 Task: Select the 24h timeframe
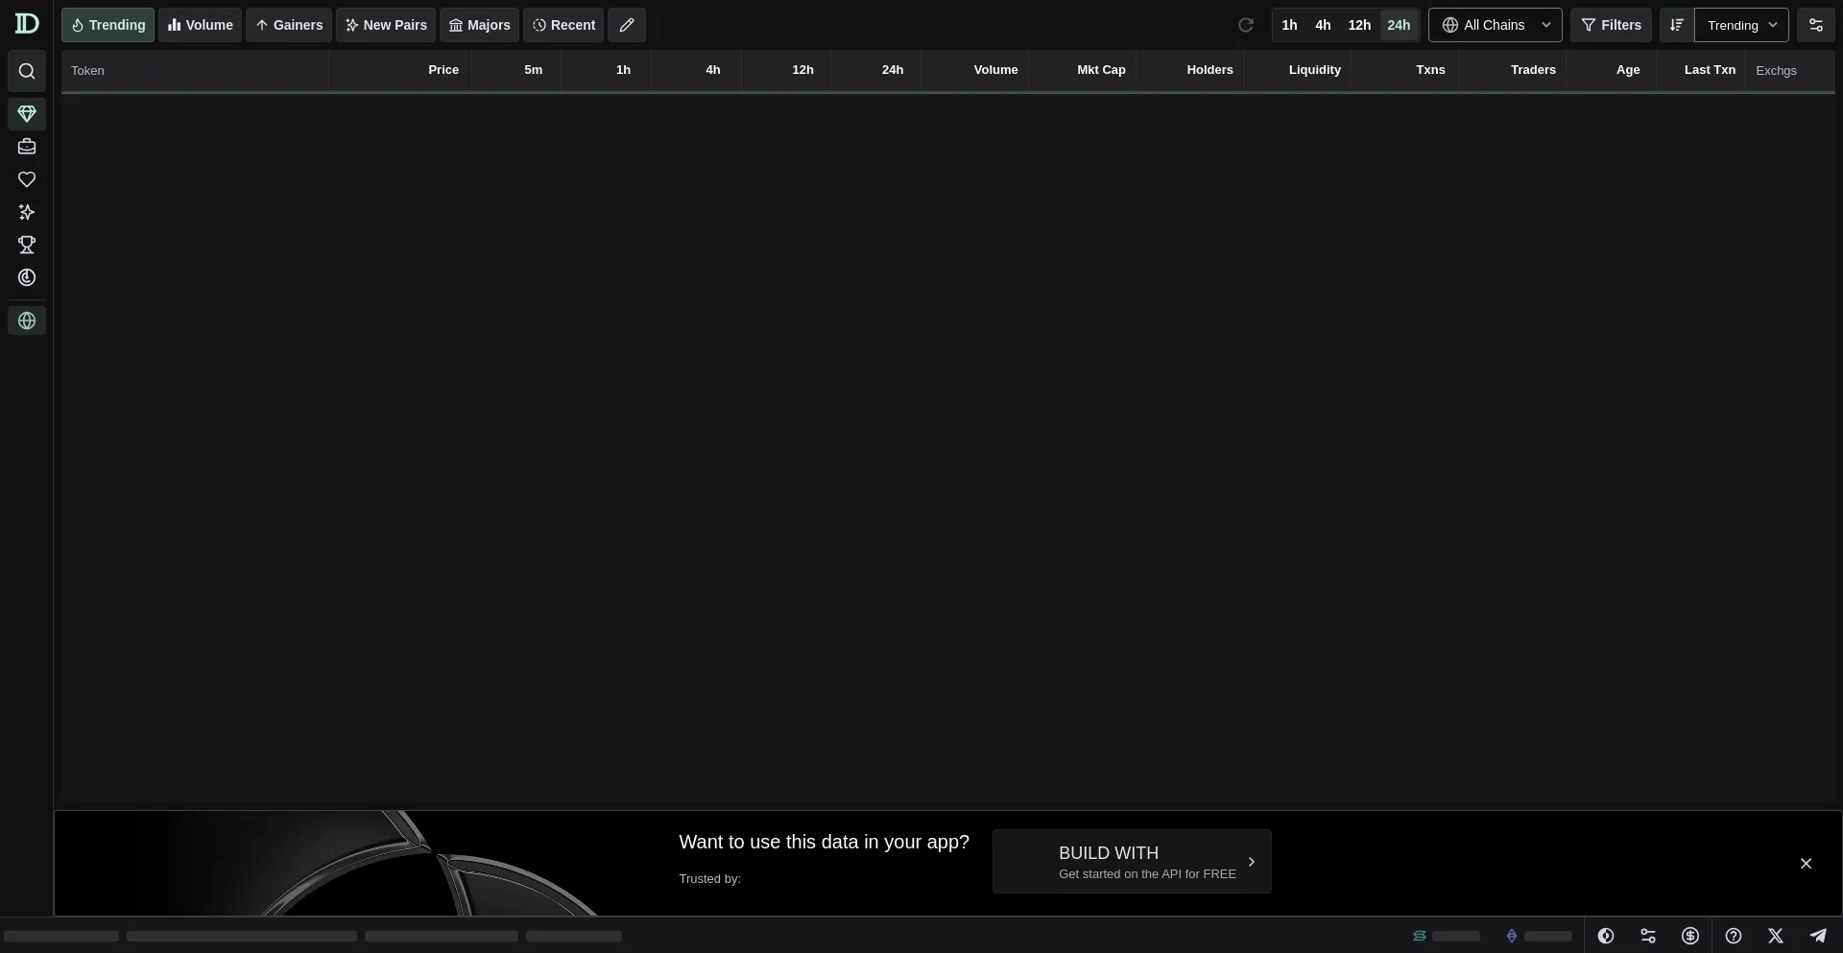point(1399,25)
